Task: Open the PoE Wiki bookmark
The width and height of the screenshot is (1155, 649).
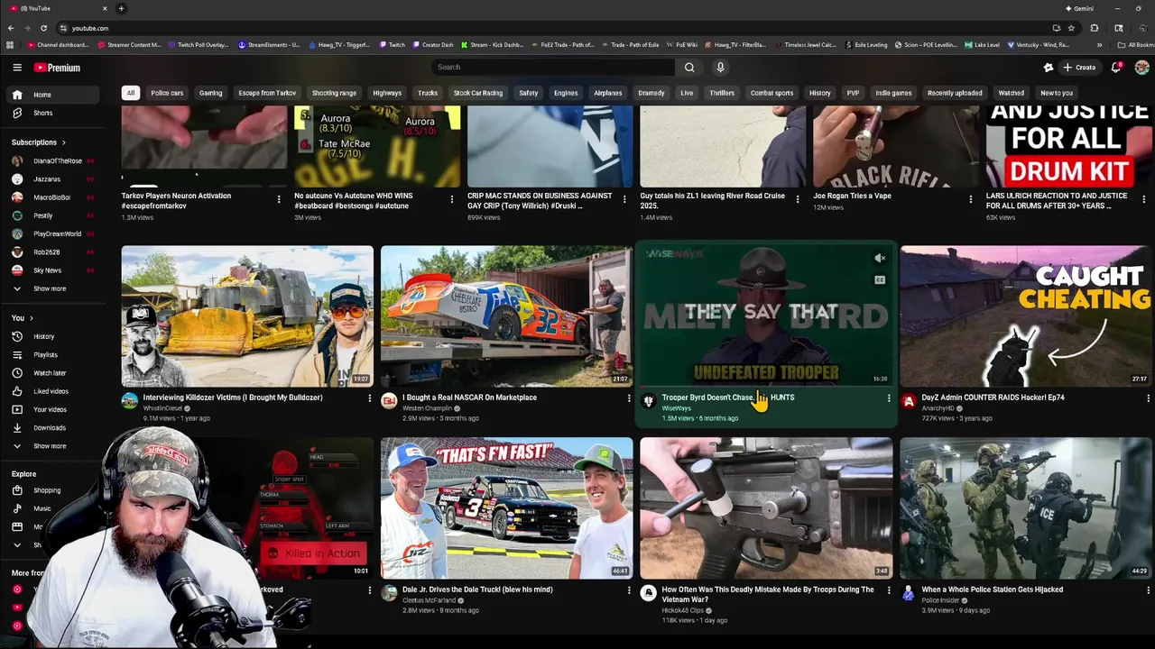Action: tap(681, 45)
